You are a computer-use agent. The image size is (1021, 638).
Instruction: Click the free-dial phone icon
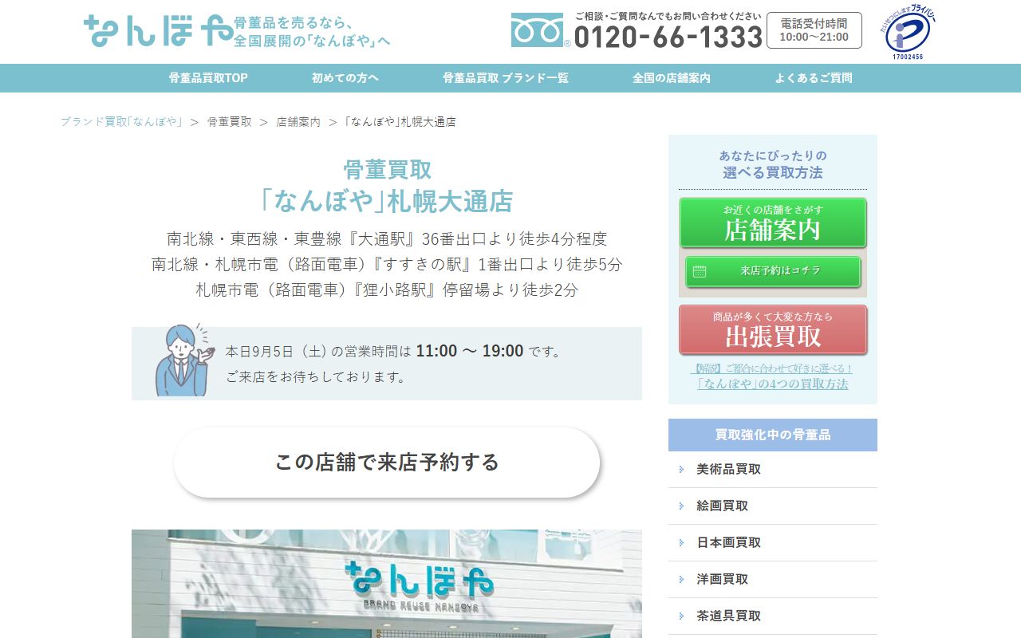538,30
